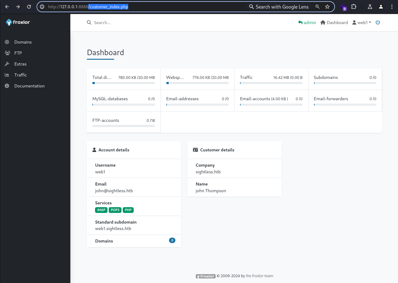
Task: Click the magnifier icon in search bar
Action: [x=89, y=23]
